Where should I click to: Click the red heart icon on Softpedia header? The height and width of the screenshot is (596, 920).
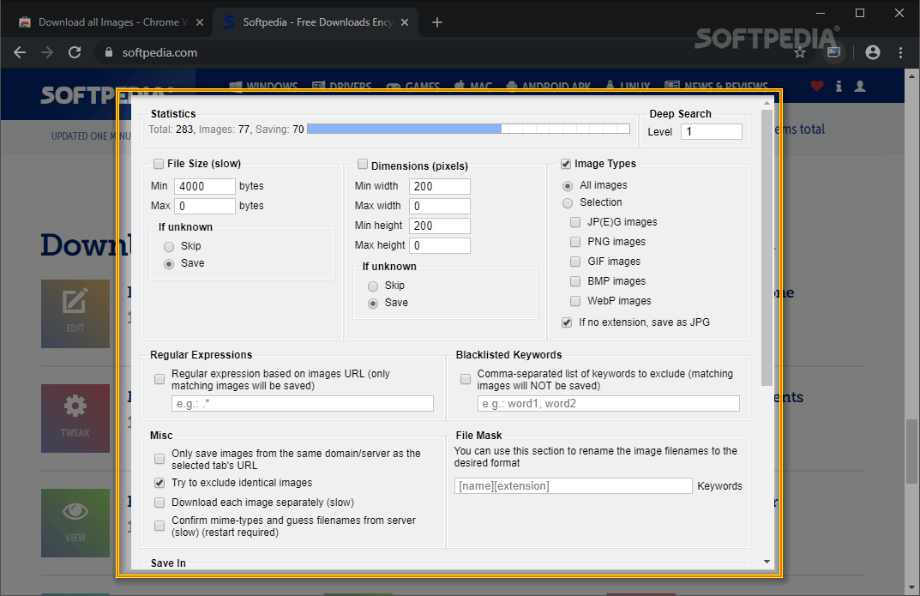click(817, 87)
